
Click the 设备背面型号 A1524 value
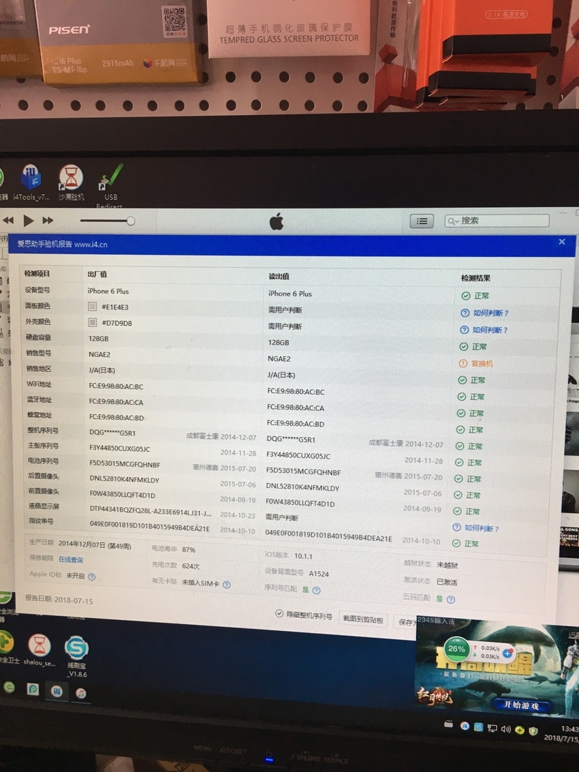(319, 574)
